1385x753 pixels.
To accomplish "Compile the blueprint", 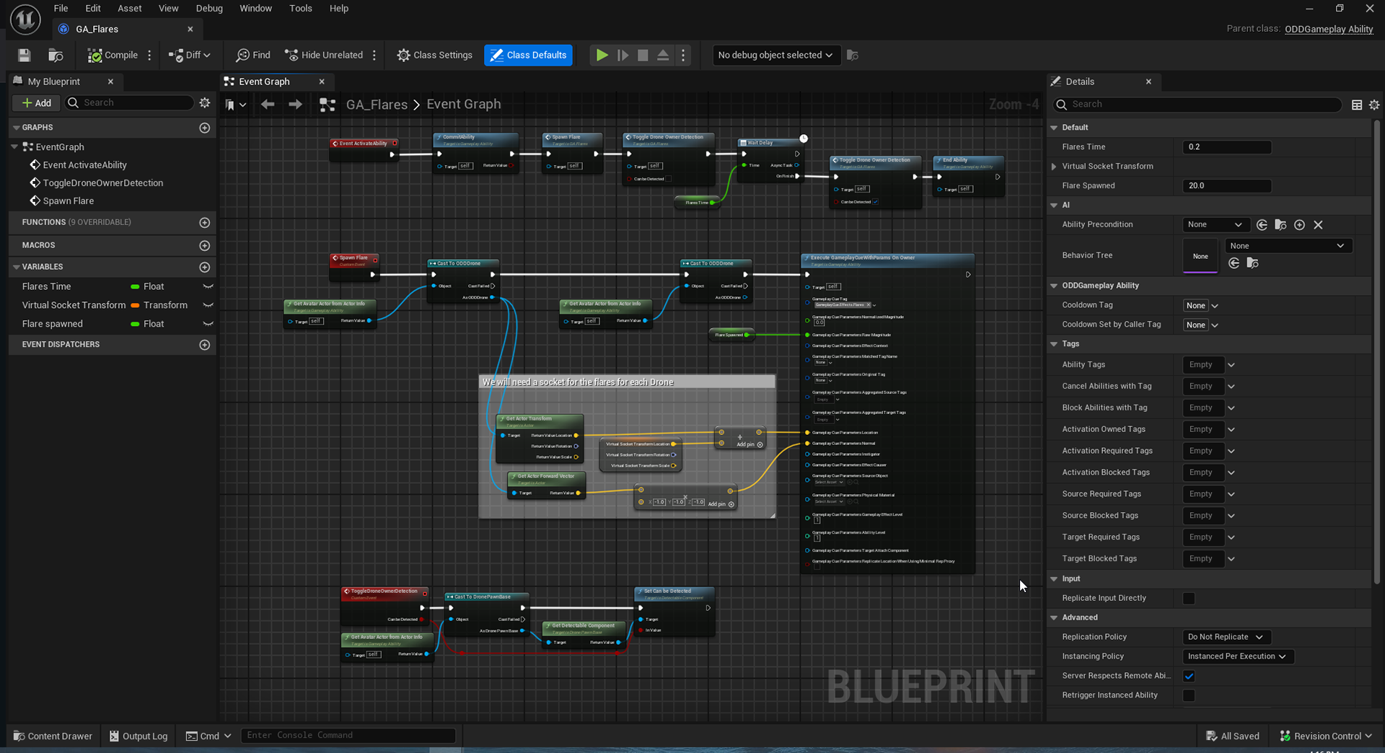I will [113, 56].
